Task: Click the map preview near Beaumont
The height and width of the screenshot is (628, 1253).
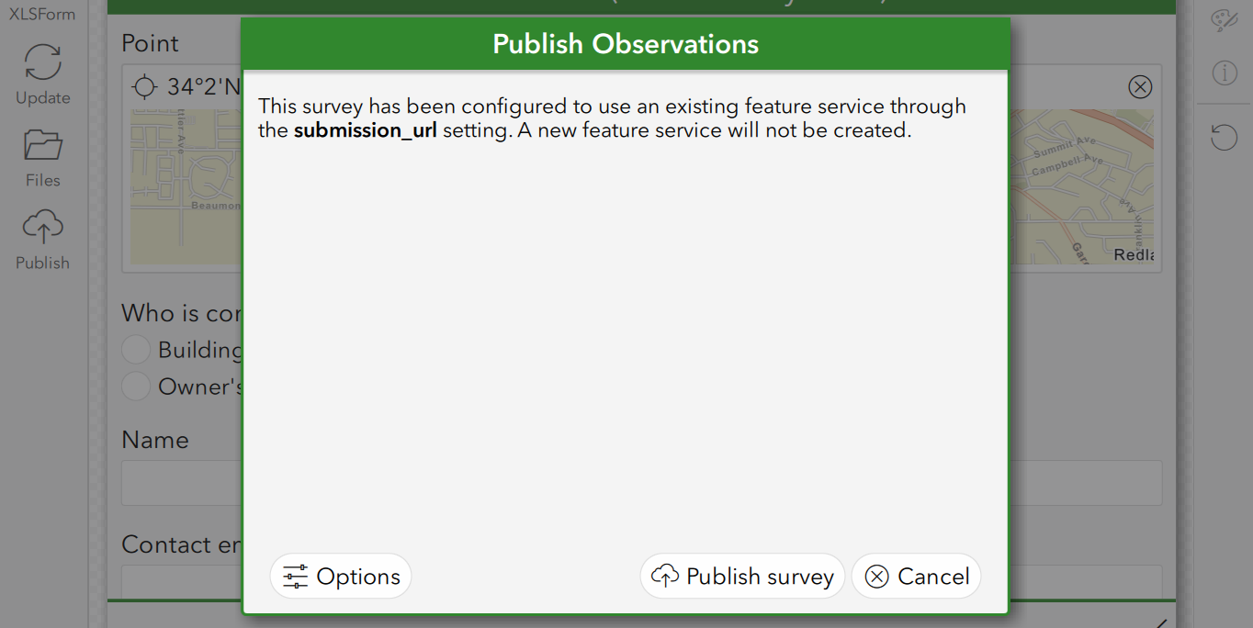Action: pyautogui.click(x=186, y=187)
